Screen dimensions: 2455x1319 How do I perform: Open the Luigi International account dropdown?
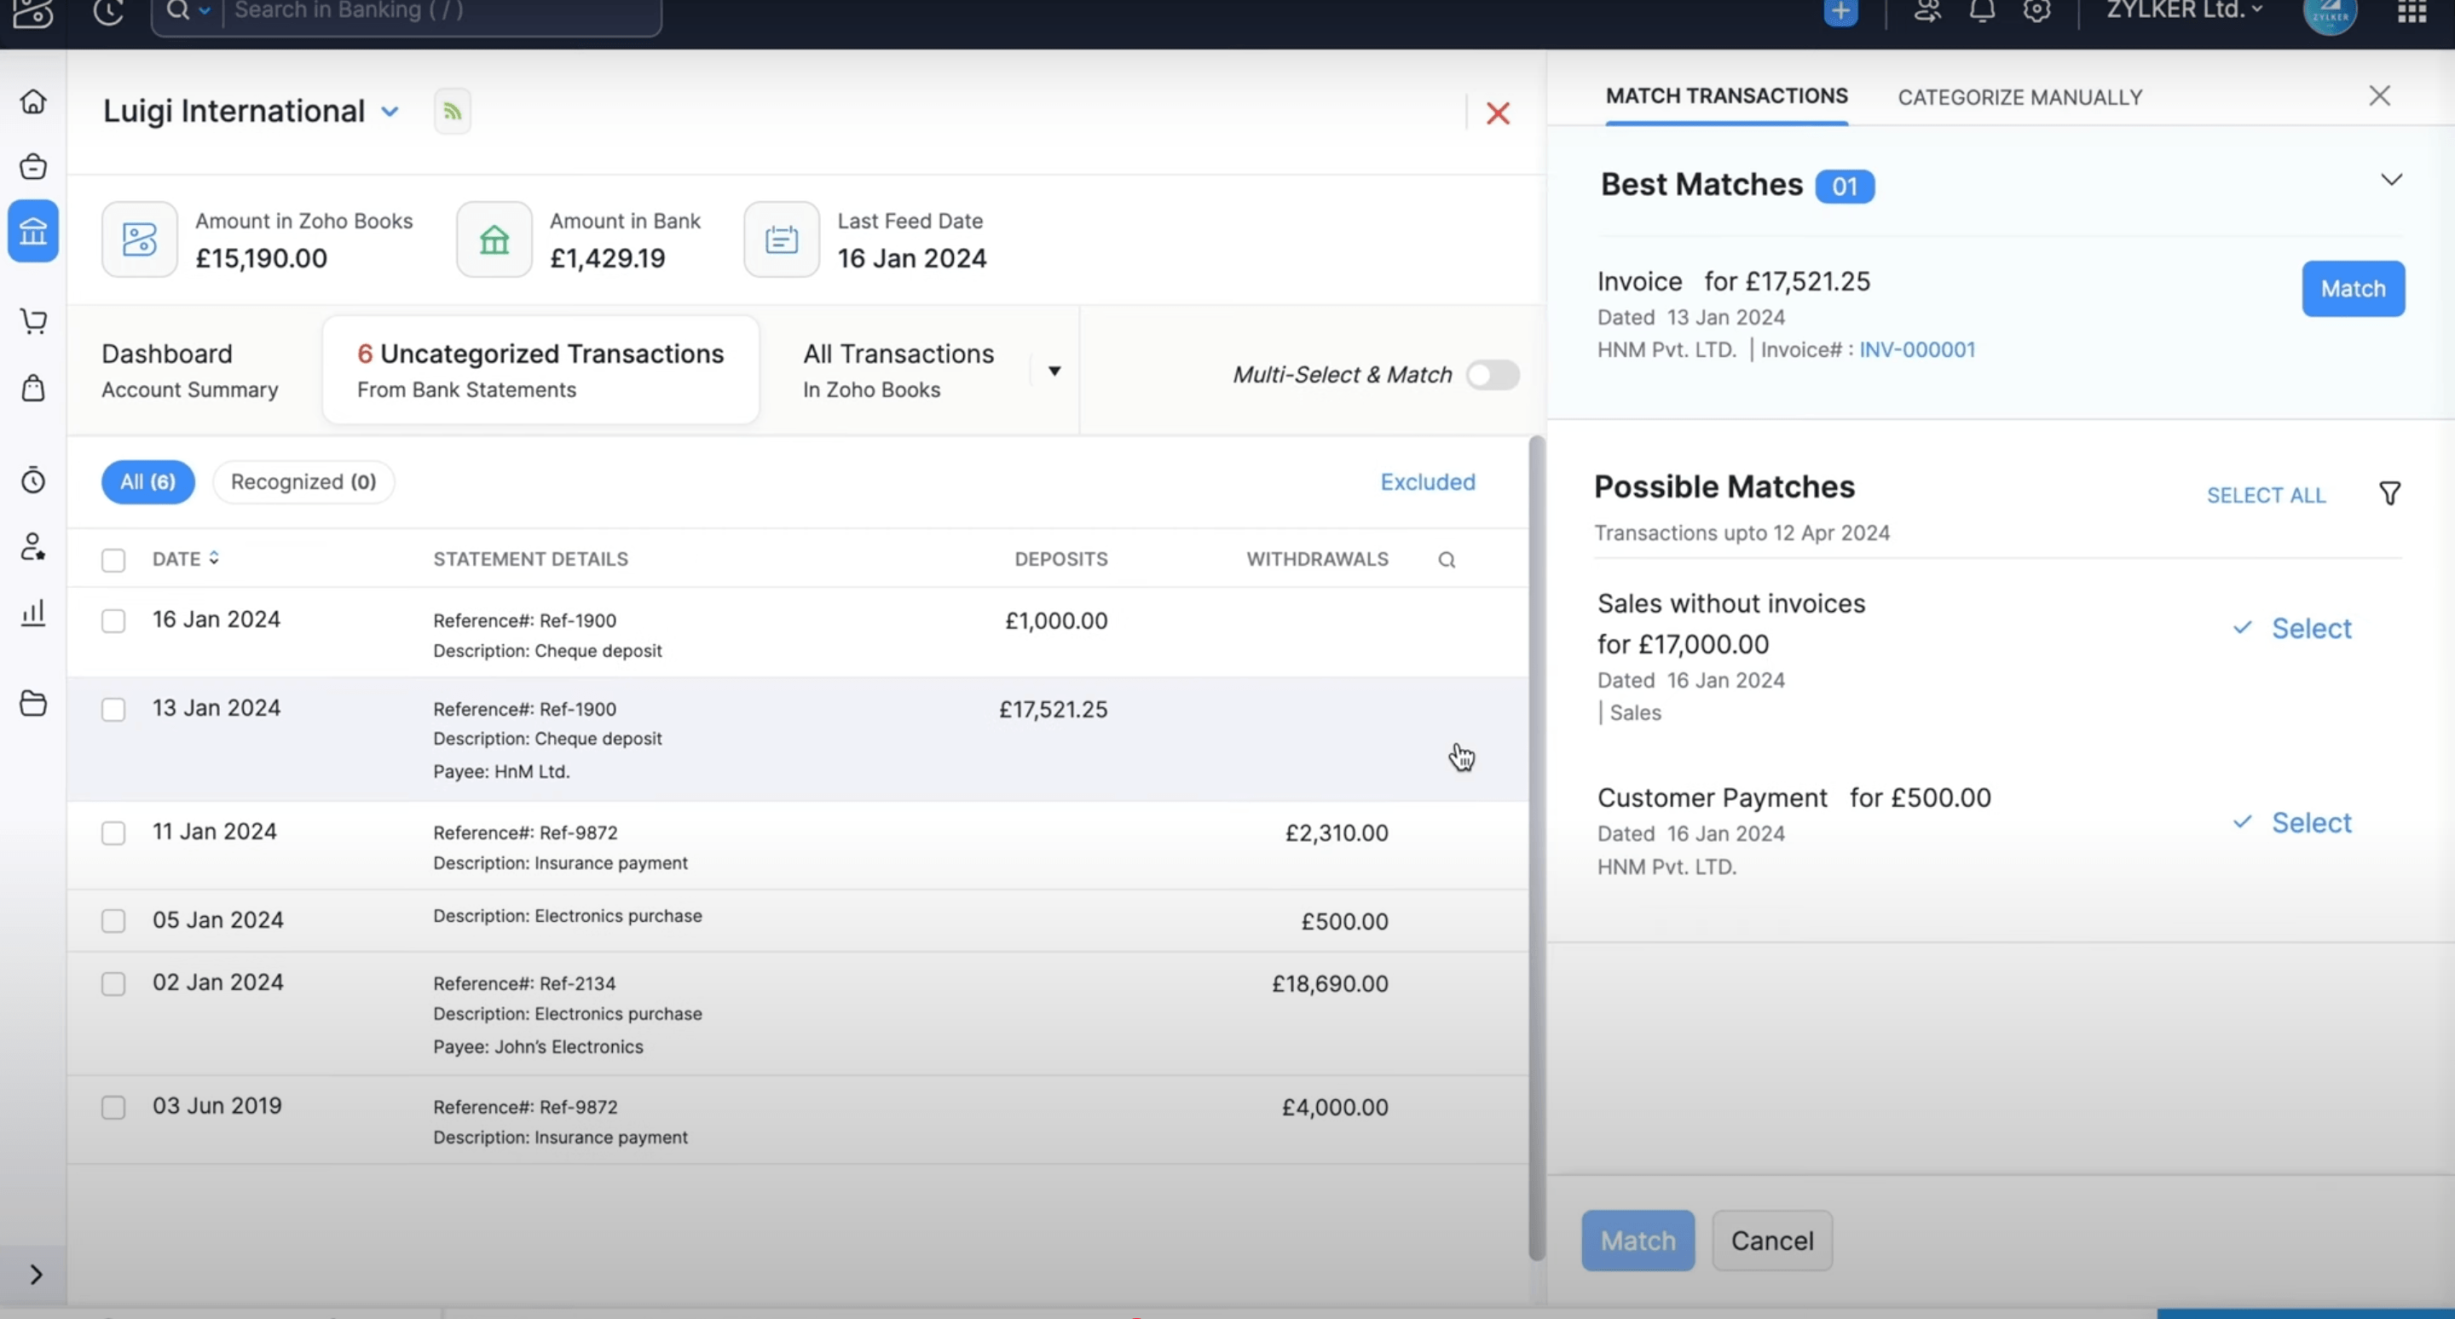[x=390, y=112]
